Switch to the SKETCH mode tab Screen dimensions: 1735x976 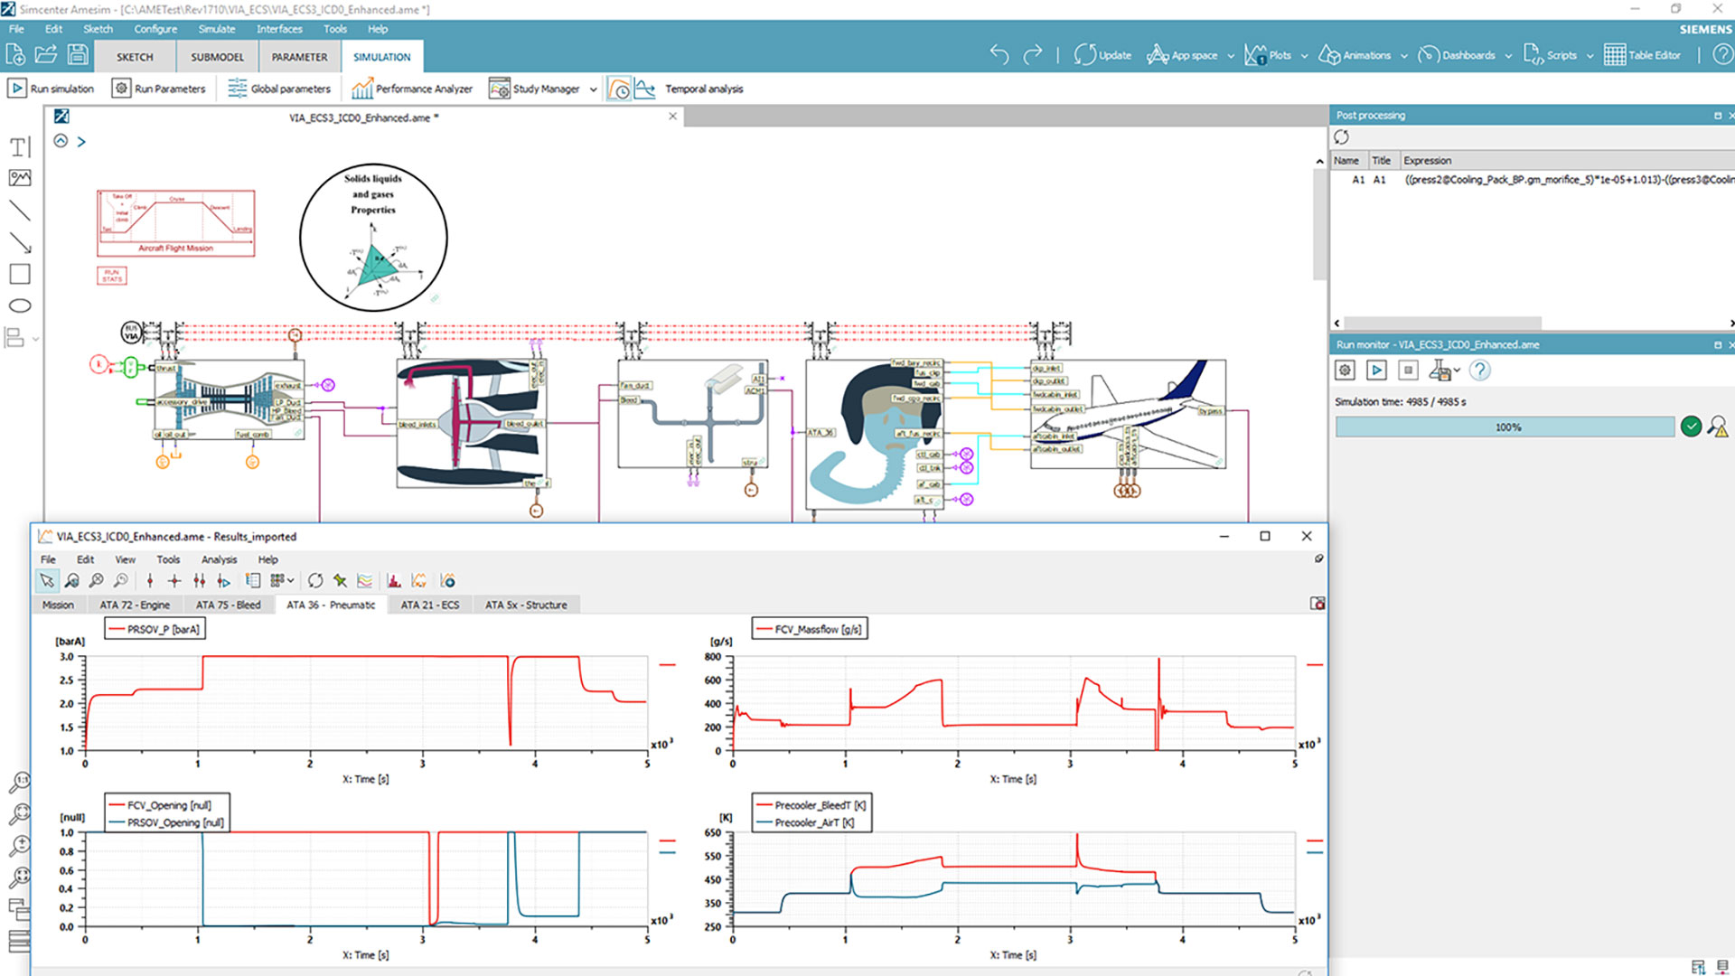click(135, 56)
